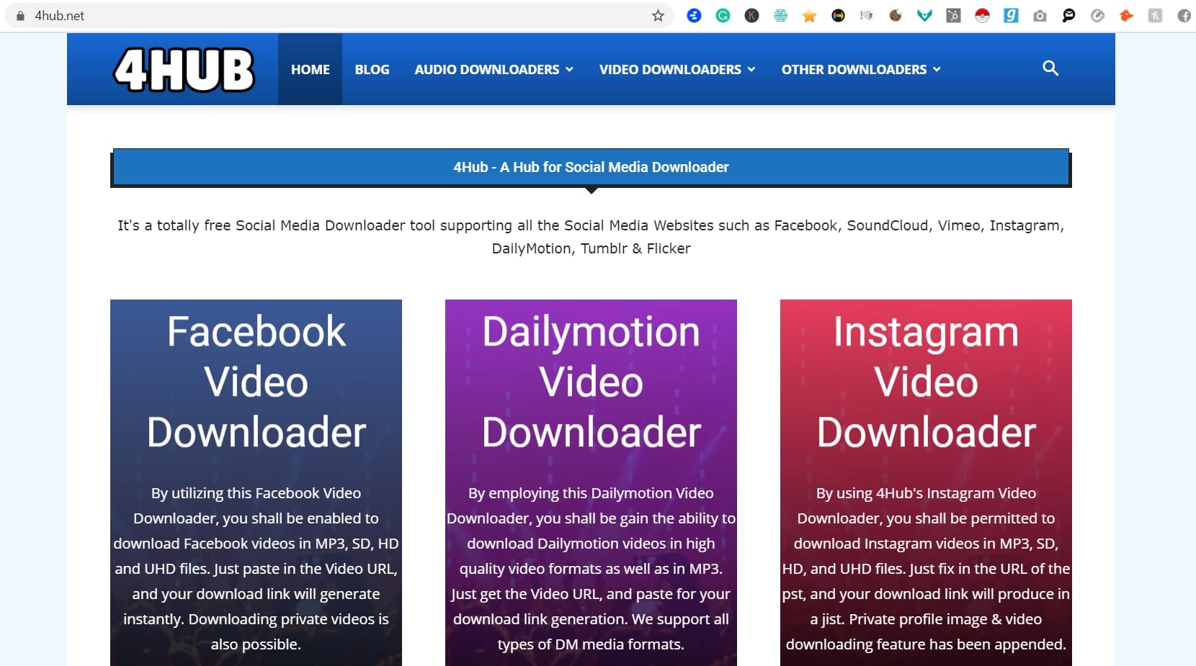Click the lock icon beside 4hub.net
Screen dimensions: 1196x666
20,16
